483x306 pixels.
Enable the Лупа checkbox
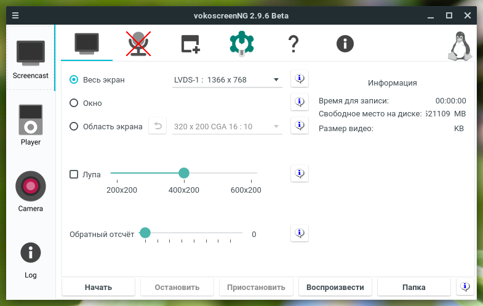pyautogui.click(x=74, y=174)
